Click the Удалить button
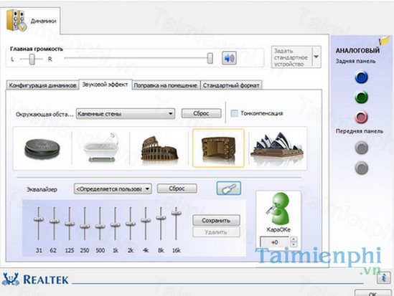Image resolution: width=394 pixels, height=296 pixels. (x=216, y=232)
